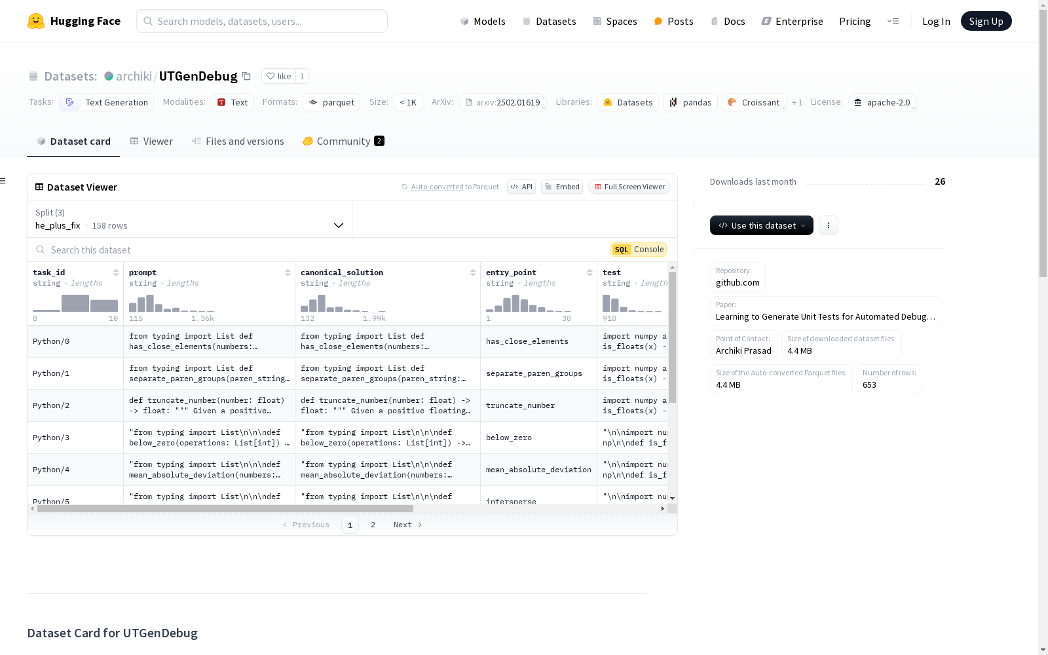Sort canonical_solution column with sort arrows
The height and width of the screenshot is (655, 1048).
point(473,272)
